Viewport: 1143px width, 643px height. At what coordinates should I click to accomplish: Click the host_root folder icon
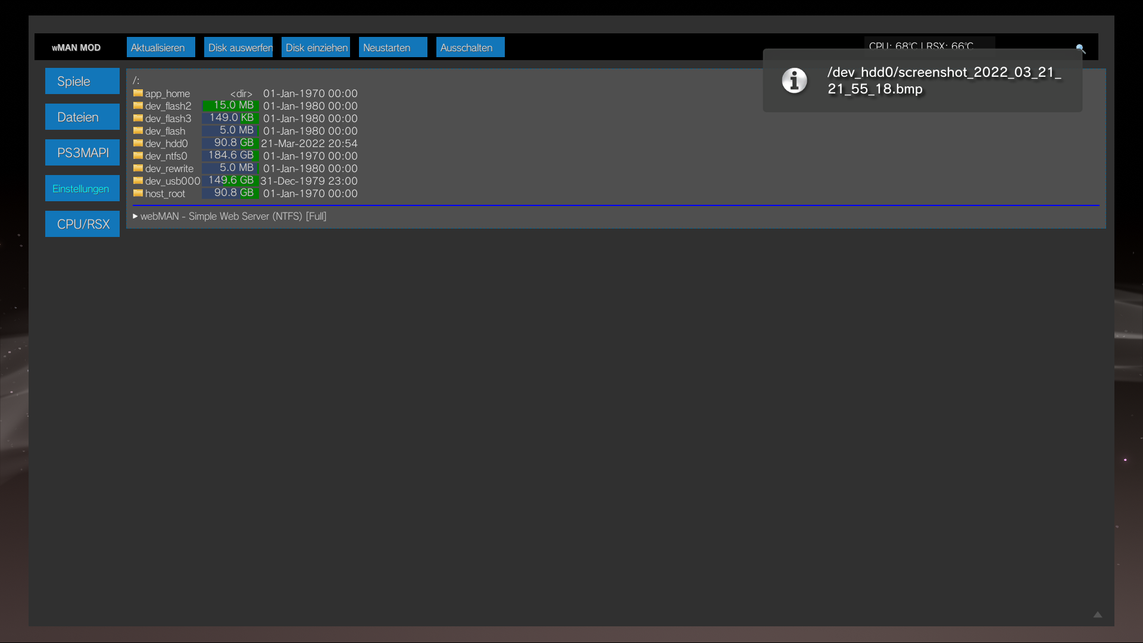(138, 193)
